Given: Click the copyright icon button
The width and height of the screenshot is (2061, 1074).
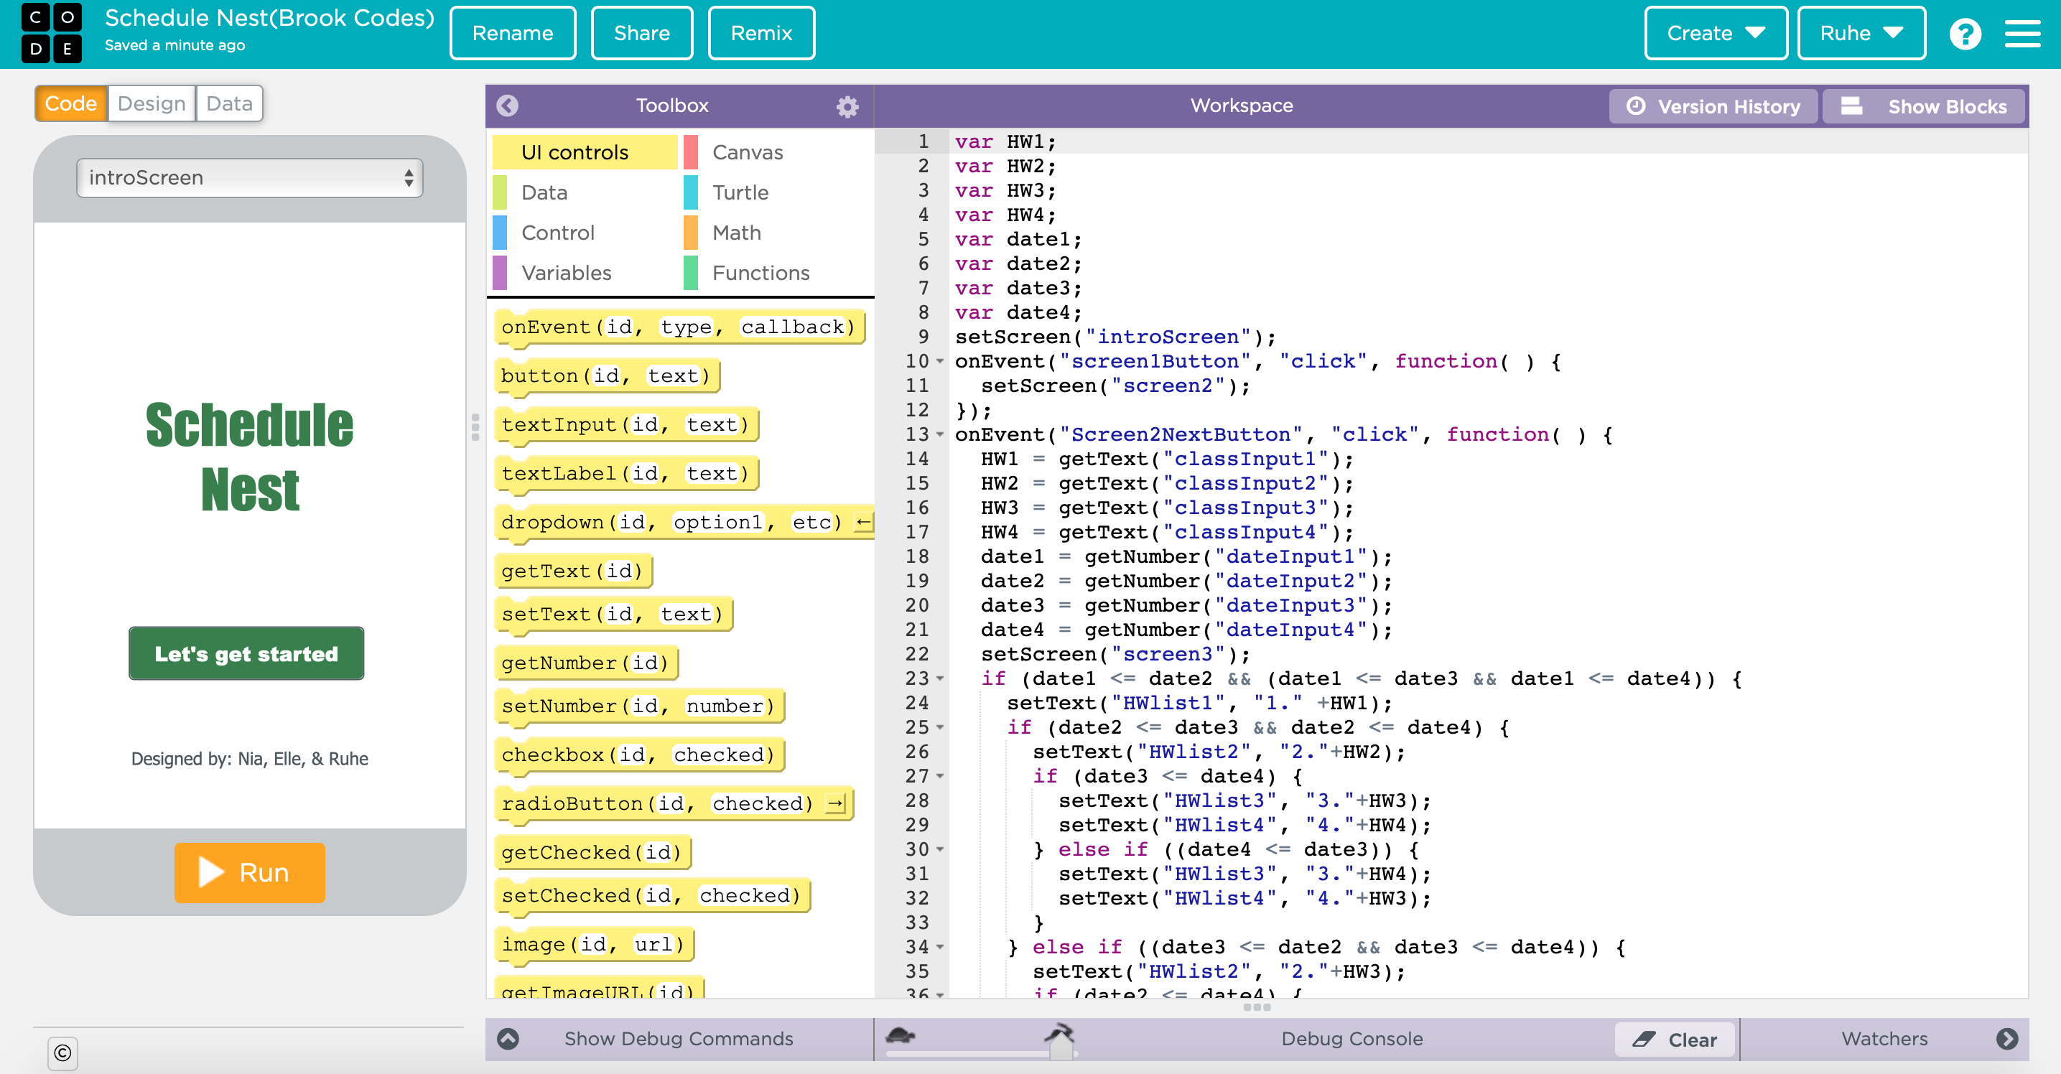Looking at the screenshot, I should pyautogui.click(x=62, y=1052).
